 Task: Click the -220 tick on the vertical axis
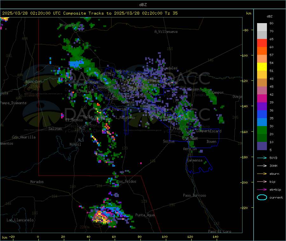[244, 208]
